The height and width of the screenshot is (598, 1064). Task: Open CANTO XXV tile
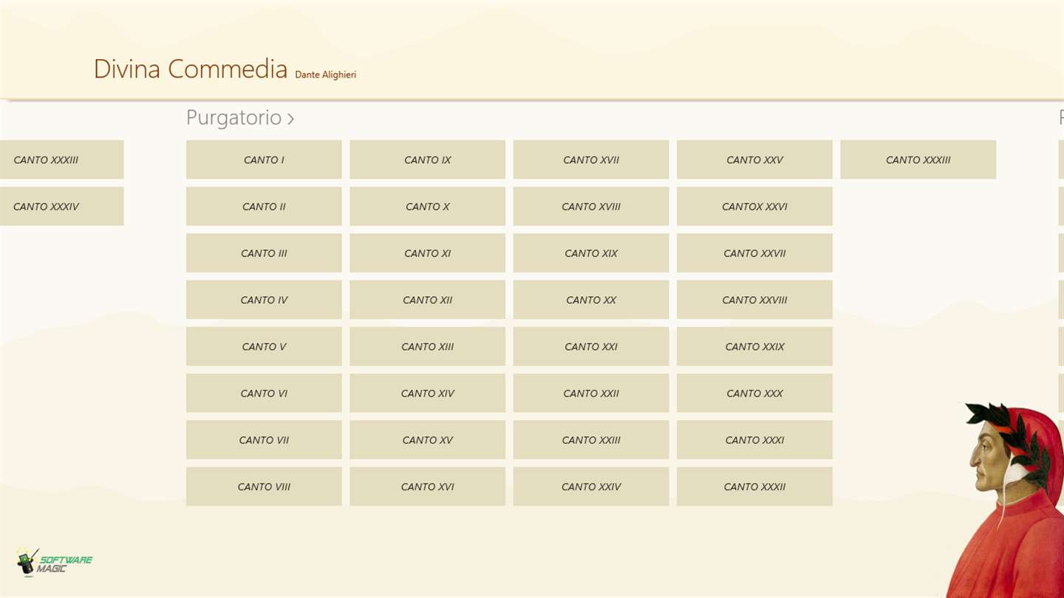754,159
